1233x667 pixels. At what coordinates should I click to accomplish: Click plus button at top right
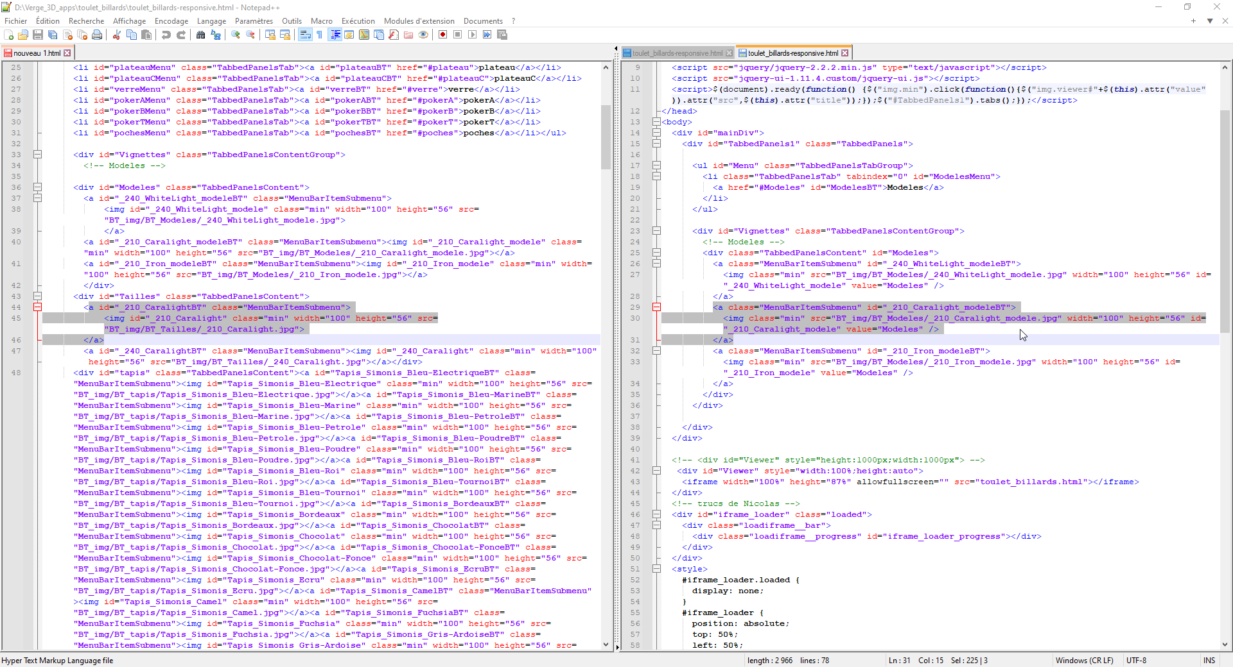(x=1193, y=21)
